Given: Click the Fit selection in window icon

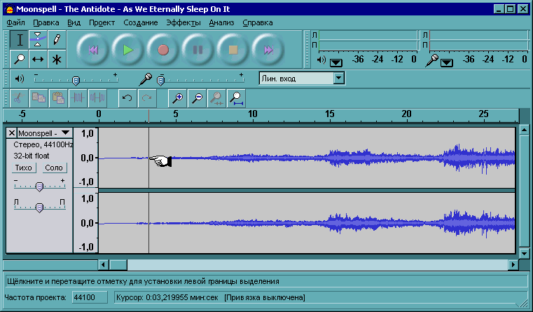Looking at the screenshot, I should tap(216, 98).
